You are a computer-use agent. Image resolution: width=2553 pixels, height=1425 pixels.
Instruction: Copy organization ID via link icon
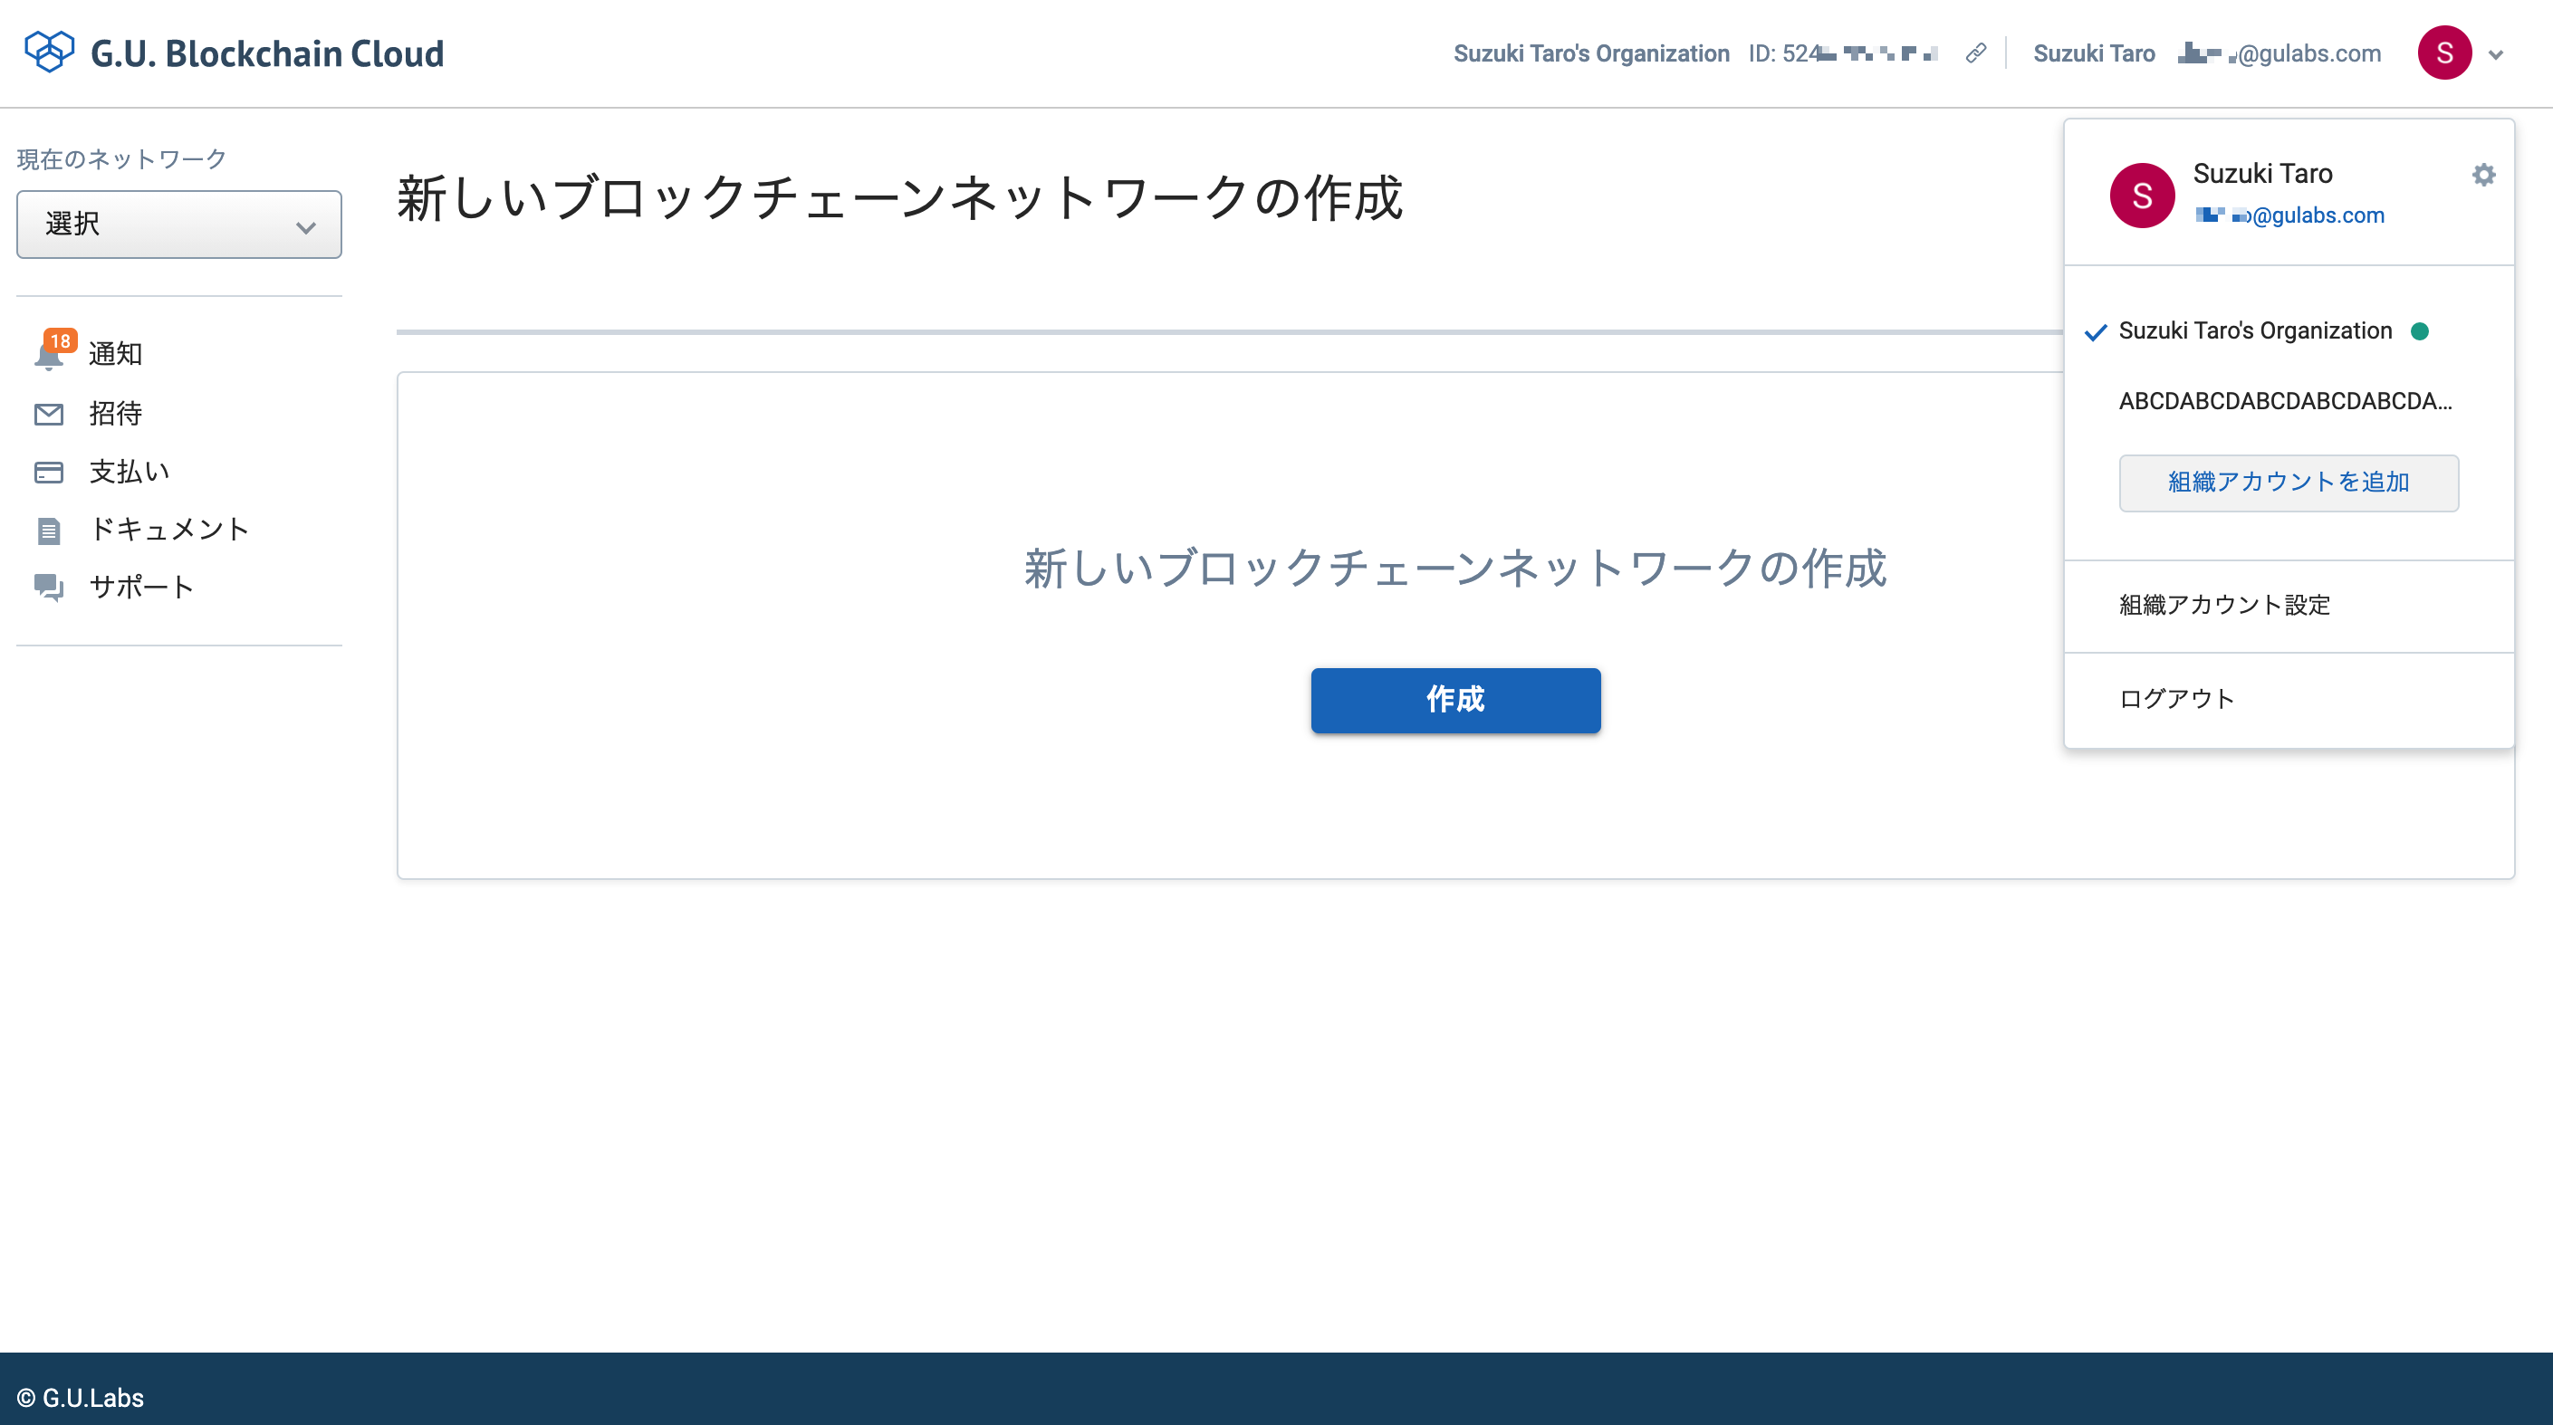click(x=1975, y=53)
